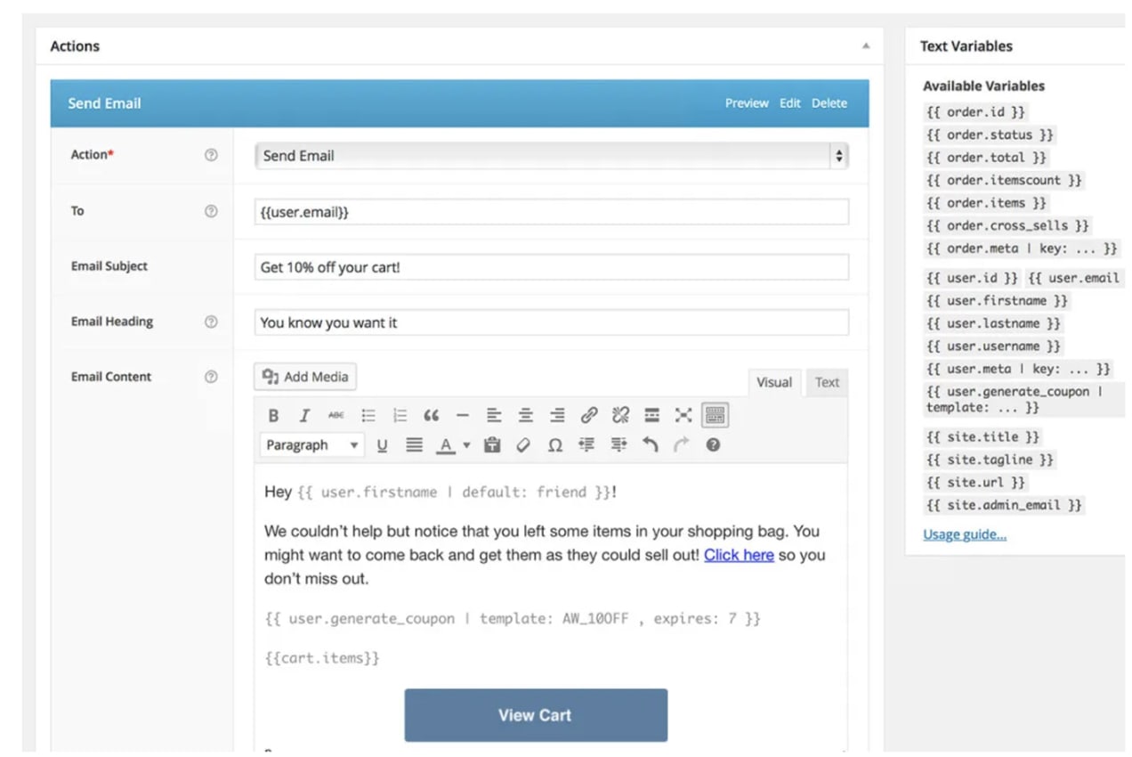Select the {{ order.total }} variable
This screenshot has height=757, width=1132.
pyautogui.click(x=987, y=158)
